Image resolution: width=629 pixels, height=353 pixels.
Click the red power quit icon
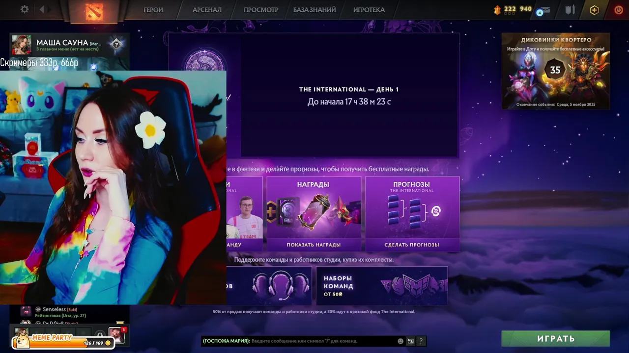pos(619,10)
